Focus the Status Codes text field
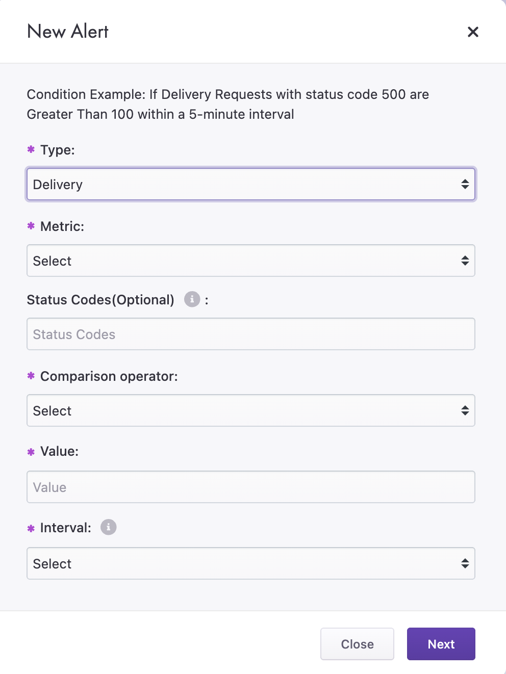The height and width of the screenshot is (674, 506). [x=250, y=334]
